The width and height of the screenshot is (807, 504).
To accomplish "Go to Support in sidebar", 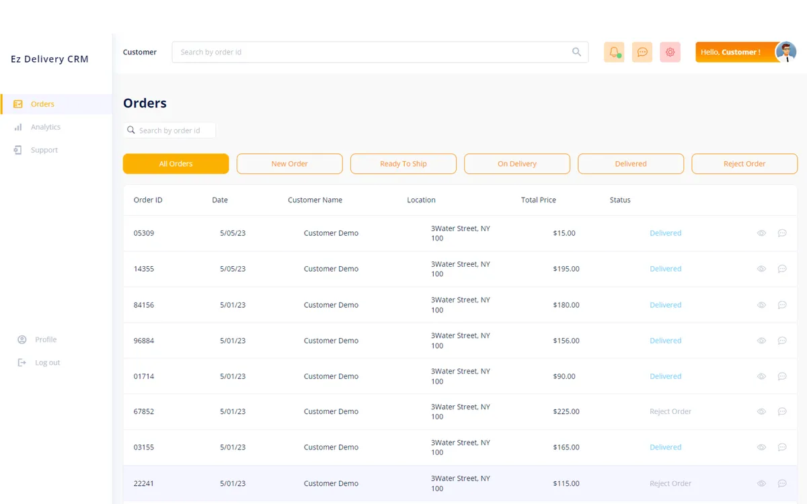I will 44,150.
